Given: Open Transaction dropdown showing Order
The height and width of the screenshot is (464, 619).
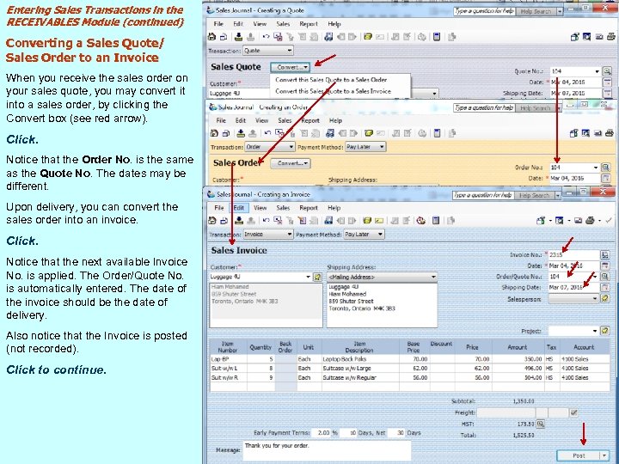Looking at the screenshot, I should (x=270, y=147).
